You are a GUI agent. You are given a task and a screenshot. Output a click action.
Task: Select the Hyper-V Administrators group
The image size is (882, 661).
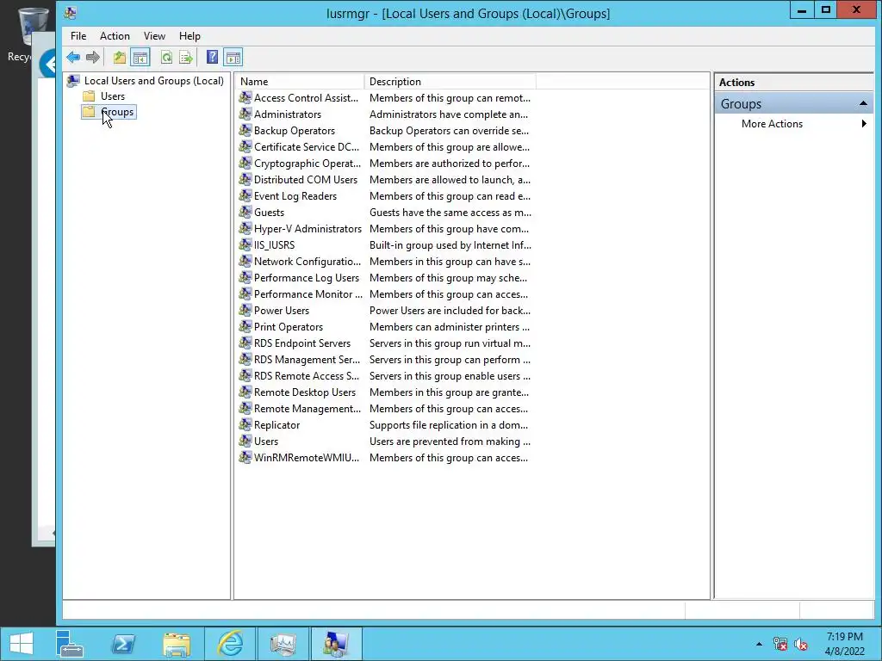tap(307, 229)
